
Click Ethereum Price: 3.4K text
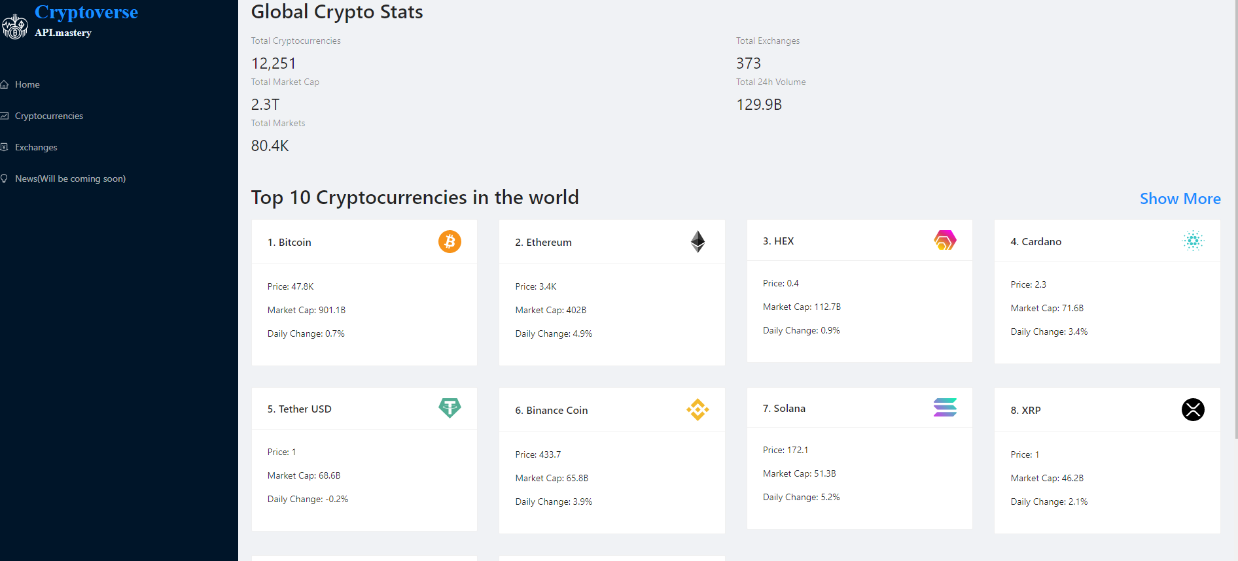[x=536, y=286]
